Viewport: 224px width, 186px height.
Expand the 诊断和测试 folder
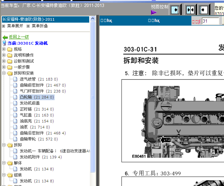point(4,61)
